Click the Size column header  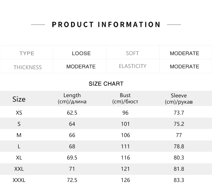[x=19, y=99]
